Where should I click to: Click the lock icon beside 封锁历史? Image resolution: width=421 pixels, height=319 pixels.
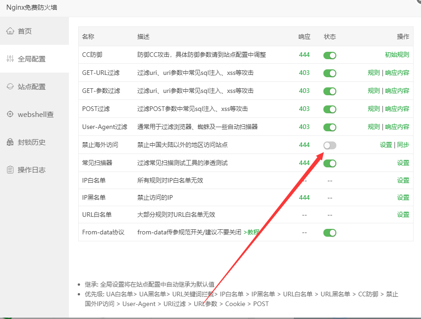[x=10, y=142]
